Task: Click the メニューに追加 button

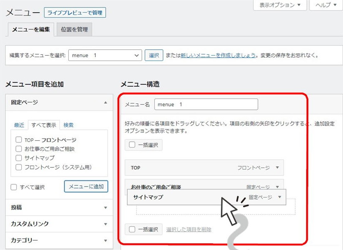Action: pos(86,187)
